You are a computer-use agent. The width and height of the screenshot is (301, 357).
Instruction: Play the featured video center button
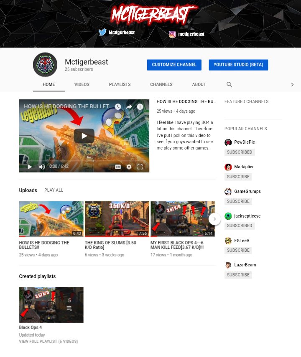pyautogui.click(x=84, y=136)
